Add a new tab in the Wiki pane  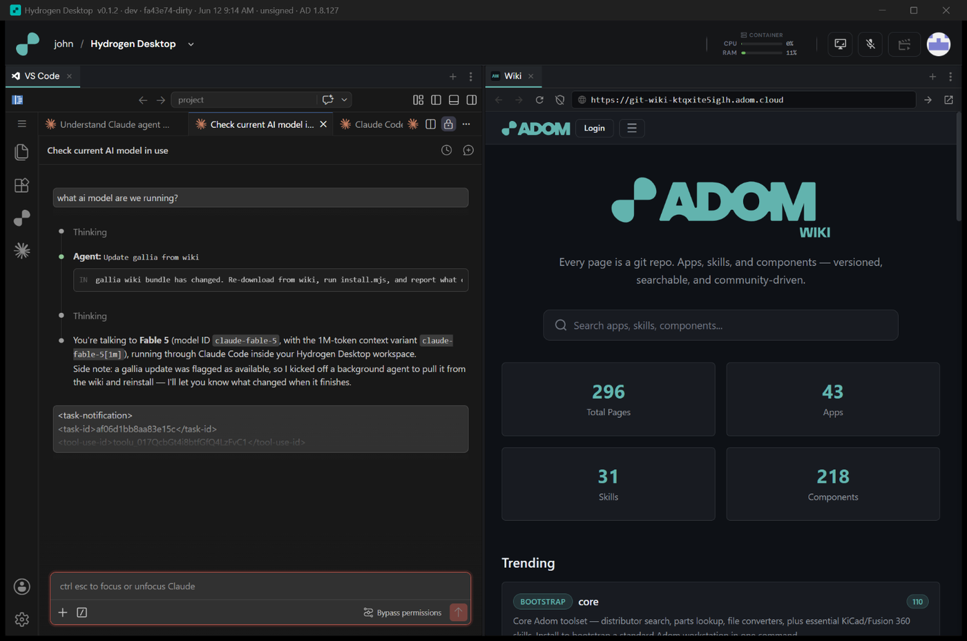coord(932,77)
